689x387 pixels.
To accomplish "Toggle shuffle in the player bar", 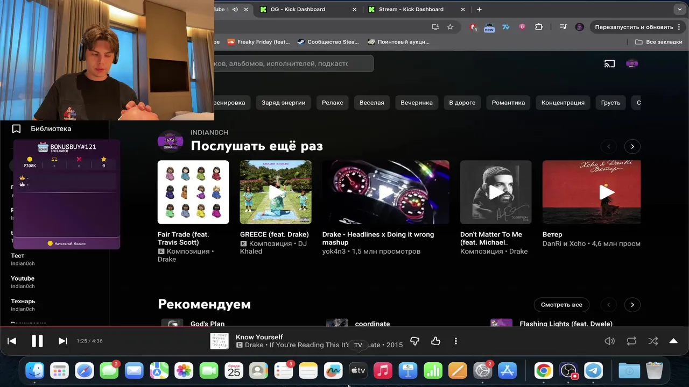I will [653, 341].
